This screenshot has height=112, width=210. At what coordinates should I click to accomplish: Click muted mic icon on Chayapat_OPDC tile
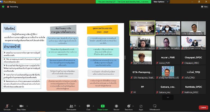tap(183, 63)
